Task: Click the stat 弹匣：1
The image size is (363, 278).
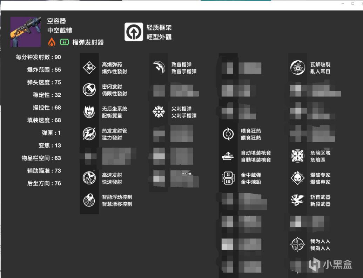Action: [51, 133]
